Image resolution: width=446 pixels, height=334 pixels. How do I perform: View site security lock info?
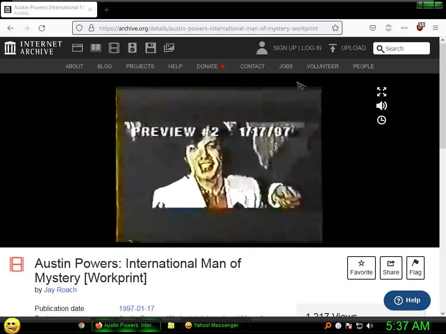(91, 28)
